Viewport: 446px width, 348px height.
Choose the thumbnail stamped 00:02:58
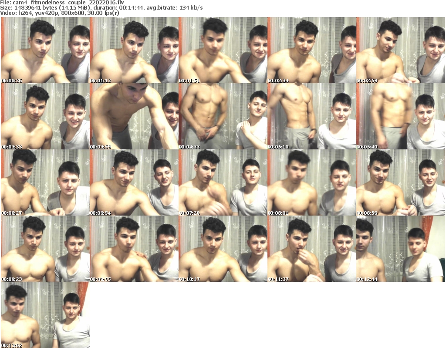coord(401,50)
